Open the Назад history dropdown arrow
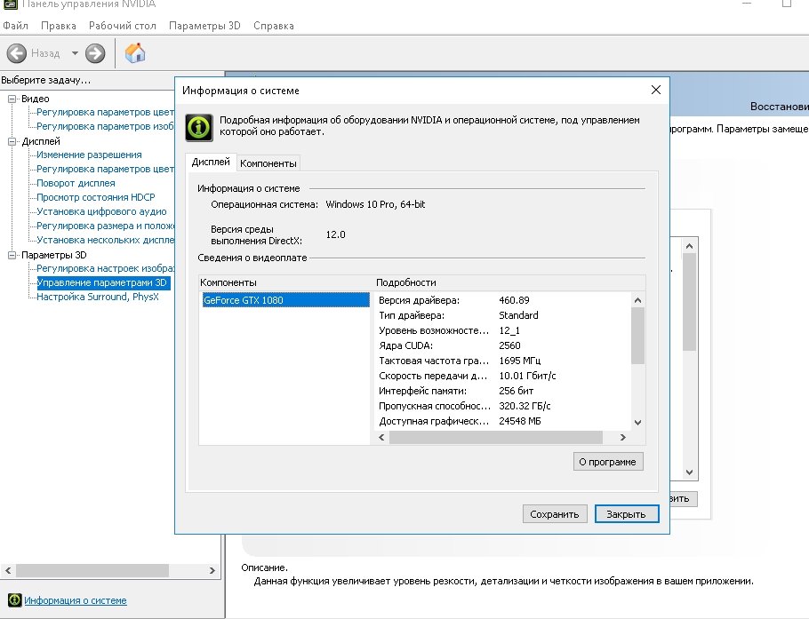The image size is (809, 619). coord(75,53)
